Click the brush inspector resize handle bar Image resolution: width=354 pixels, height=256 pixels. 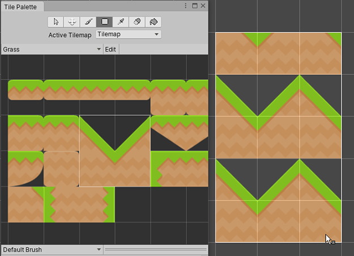pyautogui.click(x=156, y=249)
